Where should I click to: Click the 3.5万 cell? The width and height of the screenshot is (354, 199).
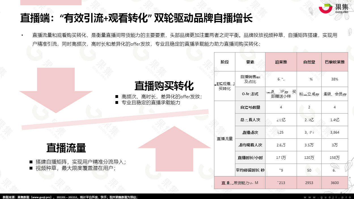pos(309,145)
